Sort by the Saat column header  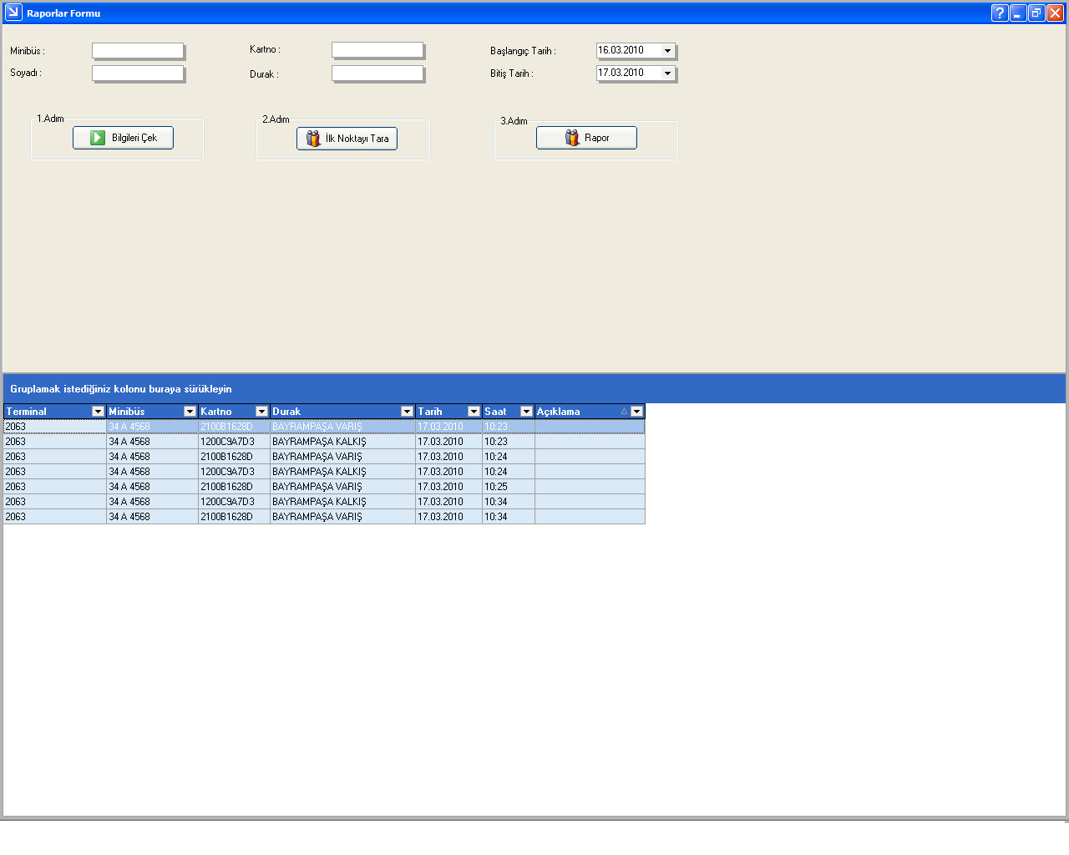click(x=499, y=412)
